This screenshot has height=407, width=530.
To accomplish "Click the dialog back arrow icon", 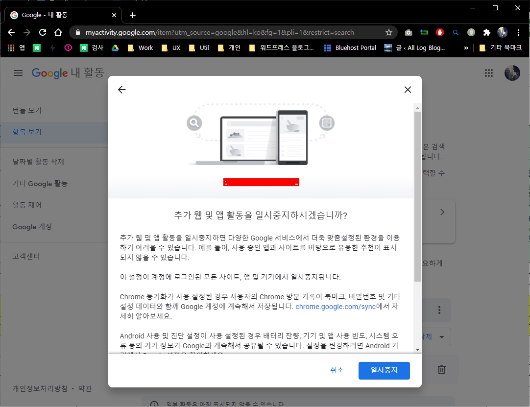I will point(121,90).
